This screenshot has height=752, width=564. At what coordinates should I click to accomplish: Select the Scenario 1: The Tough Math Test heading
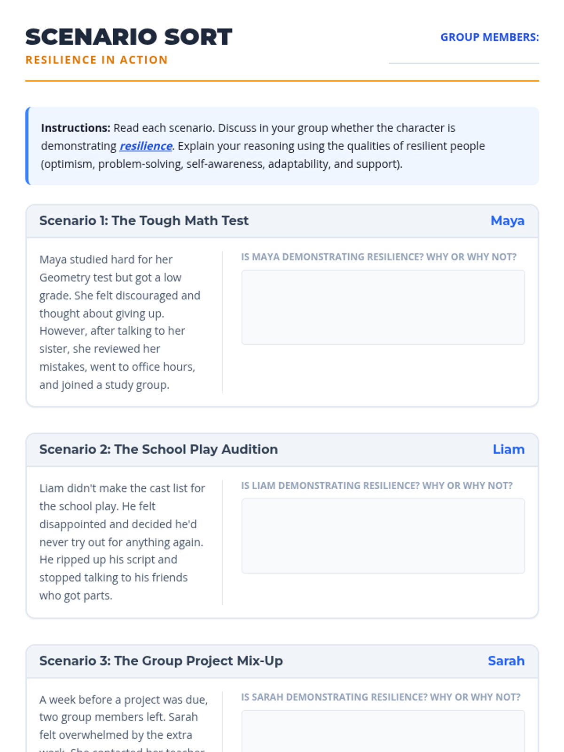click(144, 221)
